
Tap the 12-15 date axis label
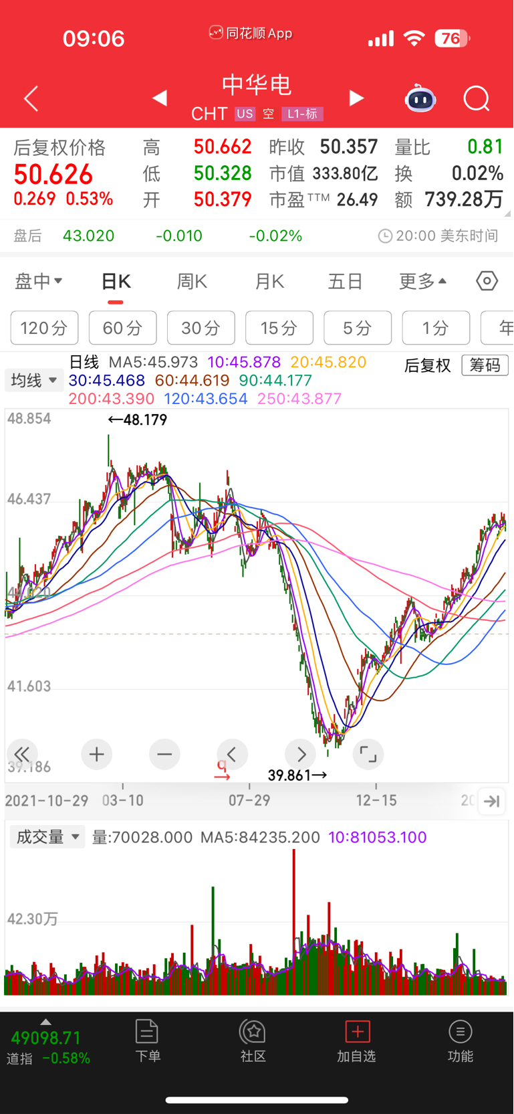point(376,800)
